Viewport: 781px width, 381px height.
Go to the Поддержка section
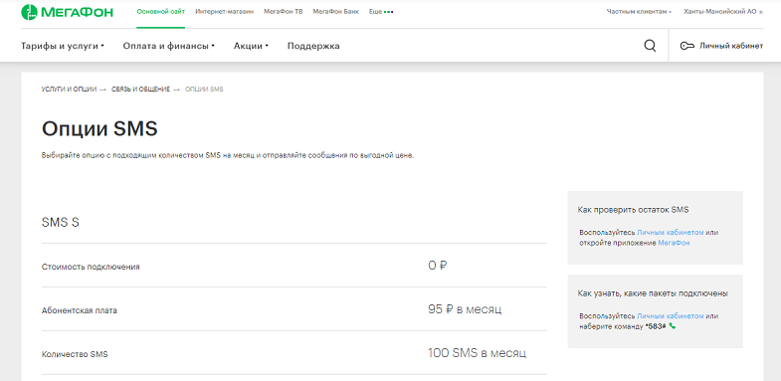[313, 46]
